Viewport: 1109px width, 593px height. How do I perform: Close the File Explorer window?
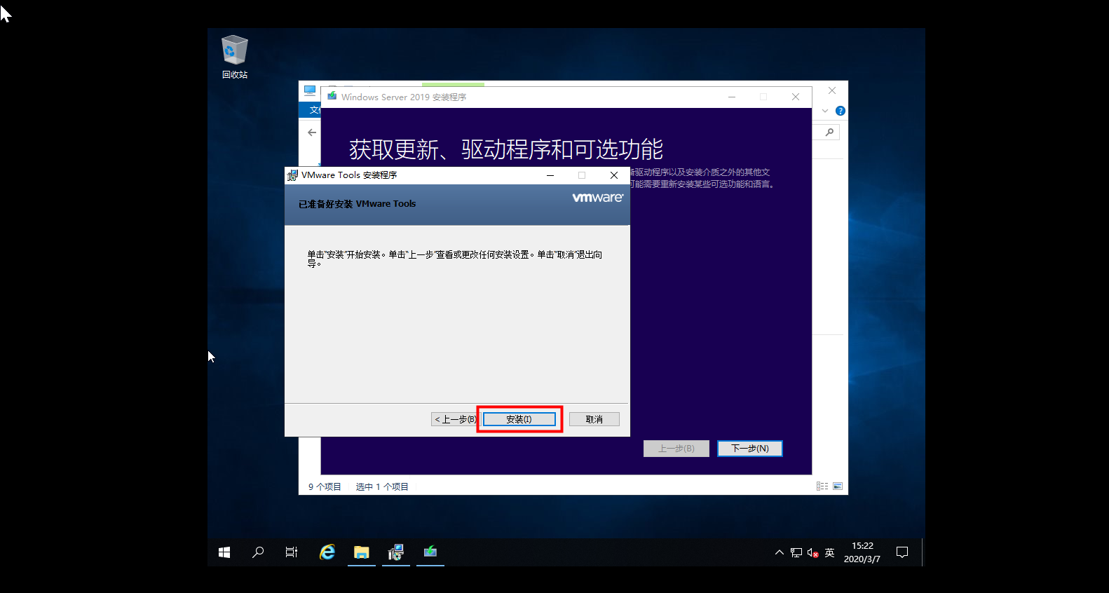click(x=832, y=90)
